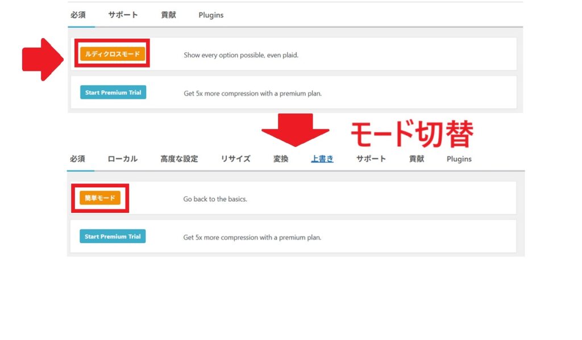Open the ローカル tab
Viewport: 582px width, 340px height.
click(123, 159)
